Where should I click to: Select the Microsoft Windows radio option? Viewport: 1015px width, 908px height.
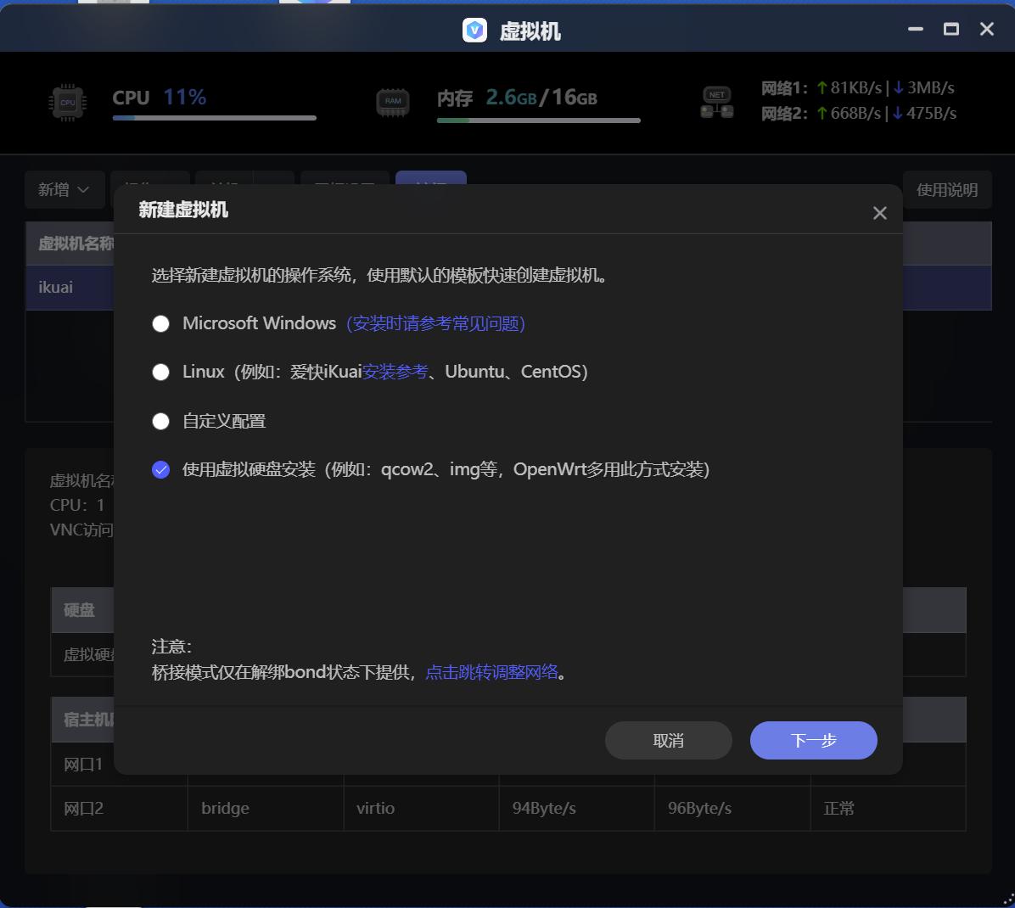coord(160,323)
